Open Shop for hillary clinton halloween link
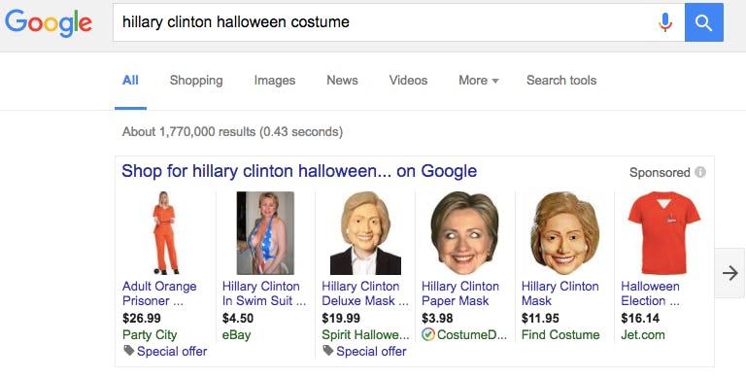746x378 pixels. (299, 171)
